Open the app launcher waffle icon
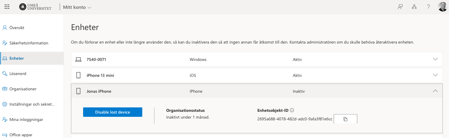The width and height of the screenshot is (449, 138). [7, 7]
